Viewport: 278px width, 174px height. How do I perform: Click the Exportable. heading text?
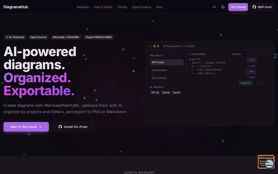[x=39, y=91]
